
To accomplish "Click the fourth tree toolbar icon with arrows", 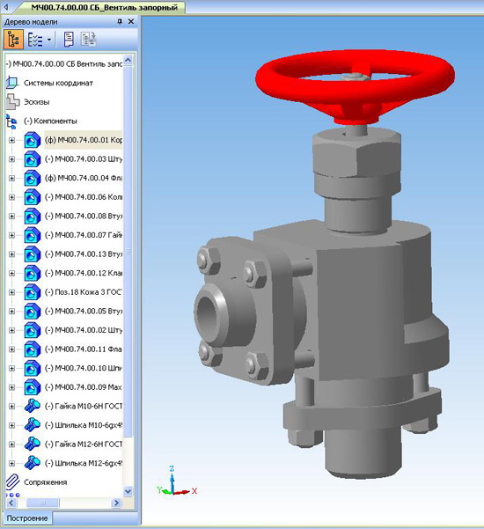I will point(88,40).
